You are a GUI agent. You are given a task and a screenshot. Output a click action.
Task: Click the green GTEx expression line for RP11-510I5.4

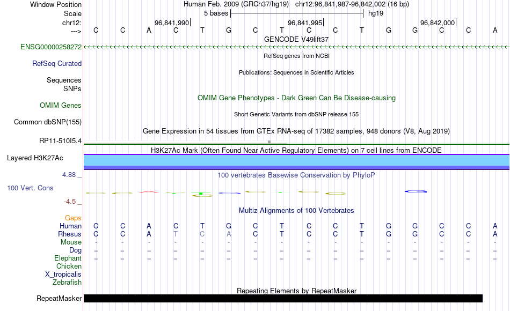tap(296, 144)
